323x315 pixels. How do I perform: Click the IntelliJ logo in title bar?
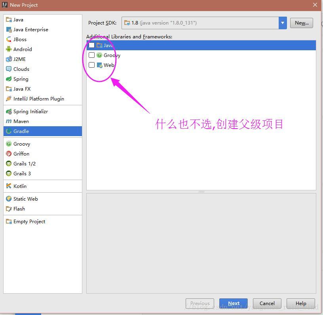point(4,5)
